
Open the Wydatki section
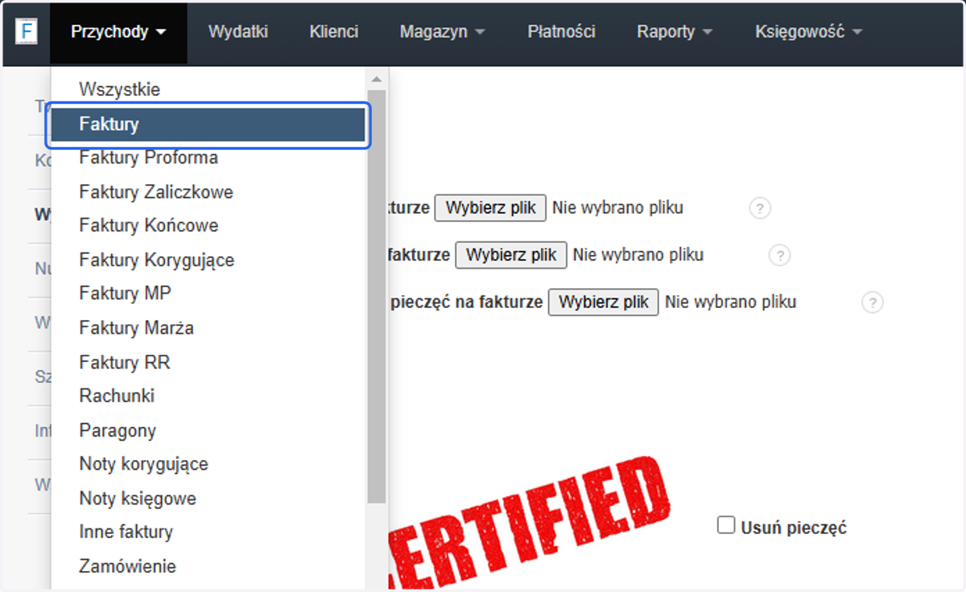pyautogui.click(x=237, y=32)
